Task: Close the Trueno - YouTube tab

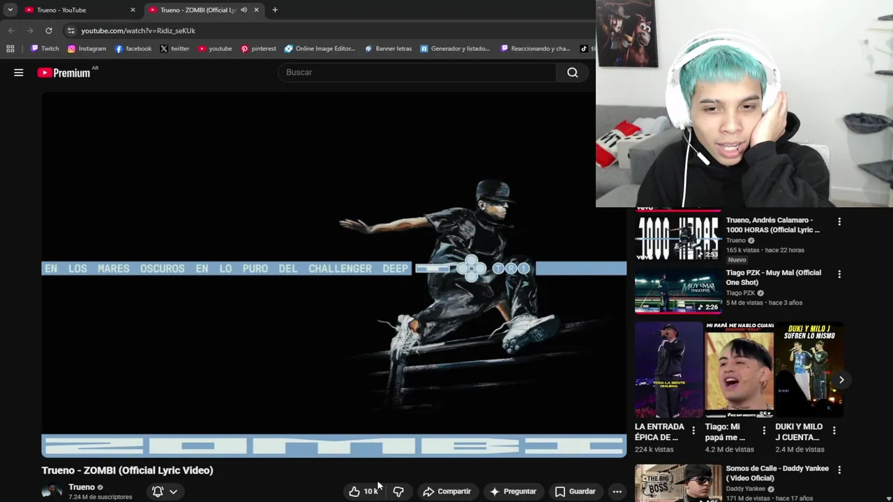Action: [x=133, y=10]
